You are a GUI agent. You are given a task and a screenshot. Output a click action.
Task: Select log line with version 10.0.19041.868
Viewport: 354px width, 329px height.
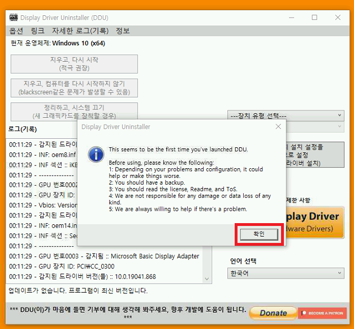click(83, 276)
